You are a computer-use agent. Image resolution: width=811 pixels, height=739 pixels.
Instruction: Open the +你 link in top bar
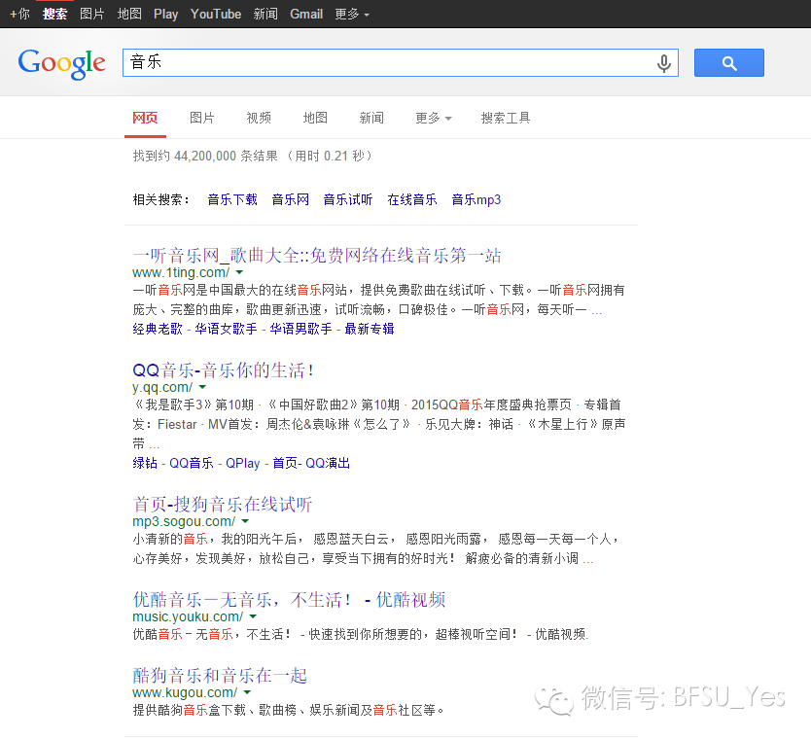click(19, 14)
